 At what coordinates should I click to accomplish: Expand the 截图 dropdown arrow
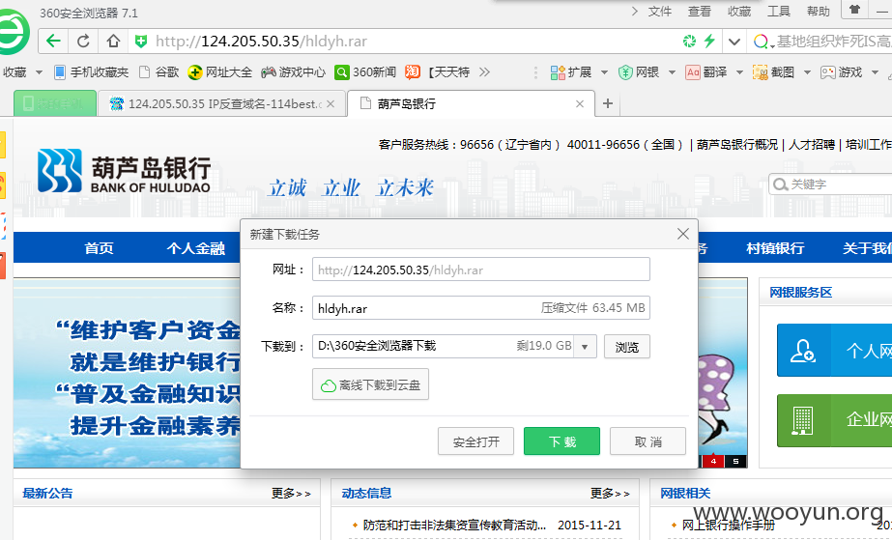pos(807,72)
